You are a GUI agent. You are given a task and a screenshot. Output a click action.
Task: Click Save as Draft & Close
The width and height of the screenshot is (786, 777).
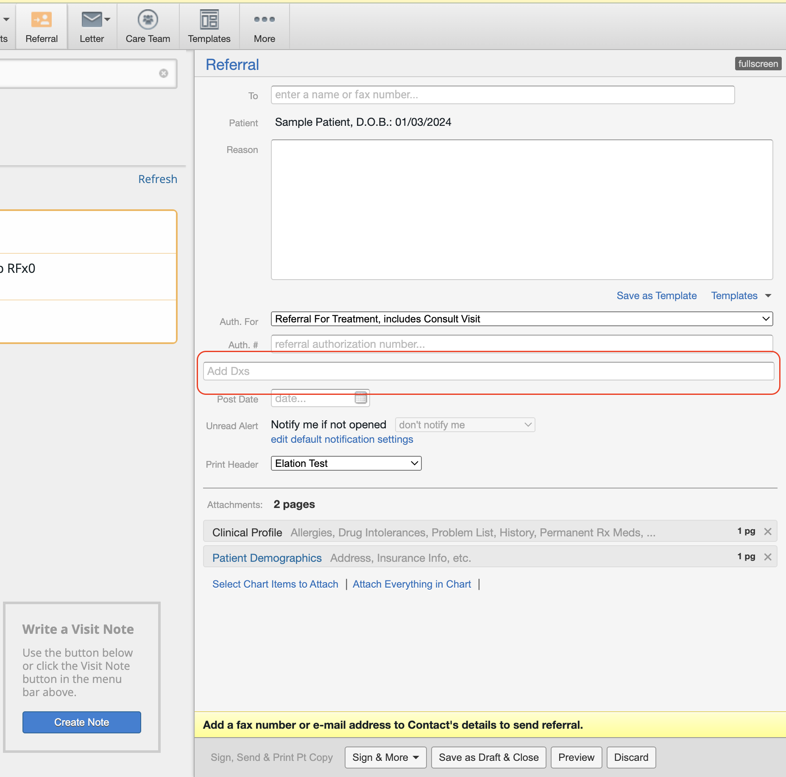tap(488, 758)
